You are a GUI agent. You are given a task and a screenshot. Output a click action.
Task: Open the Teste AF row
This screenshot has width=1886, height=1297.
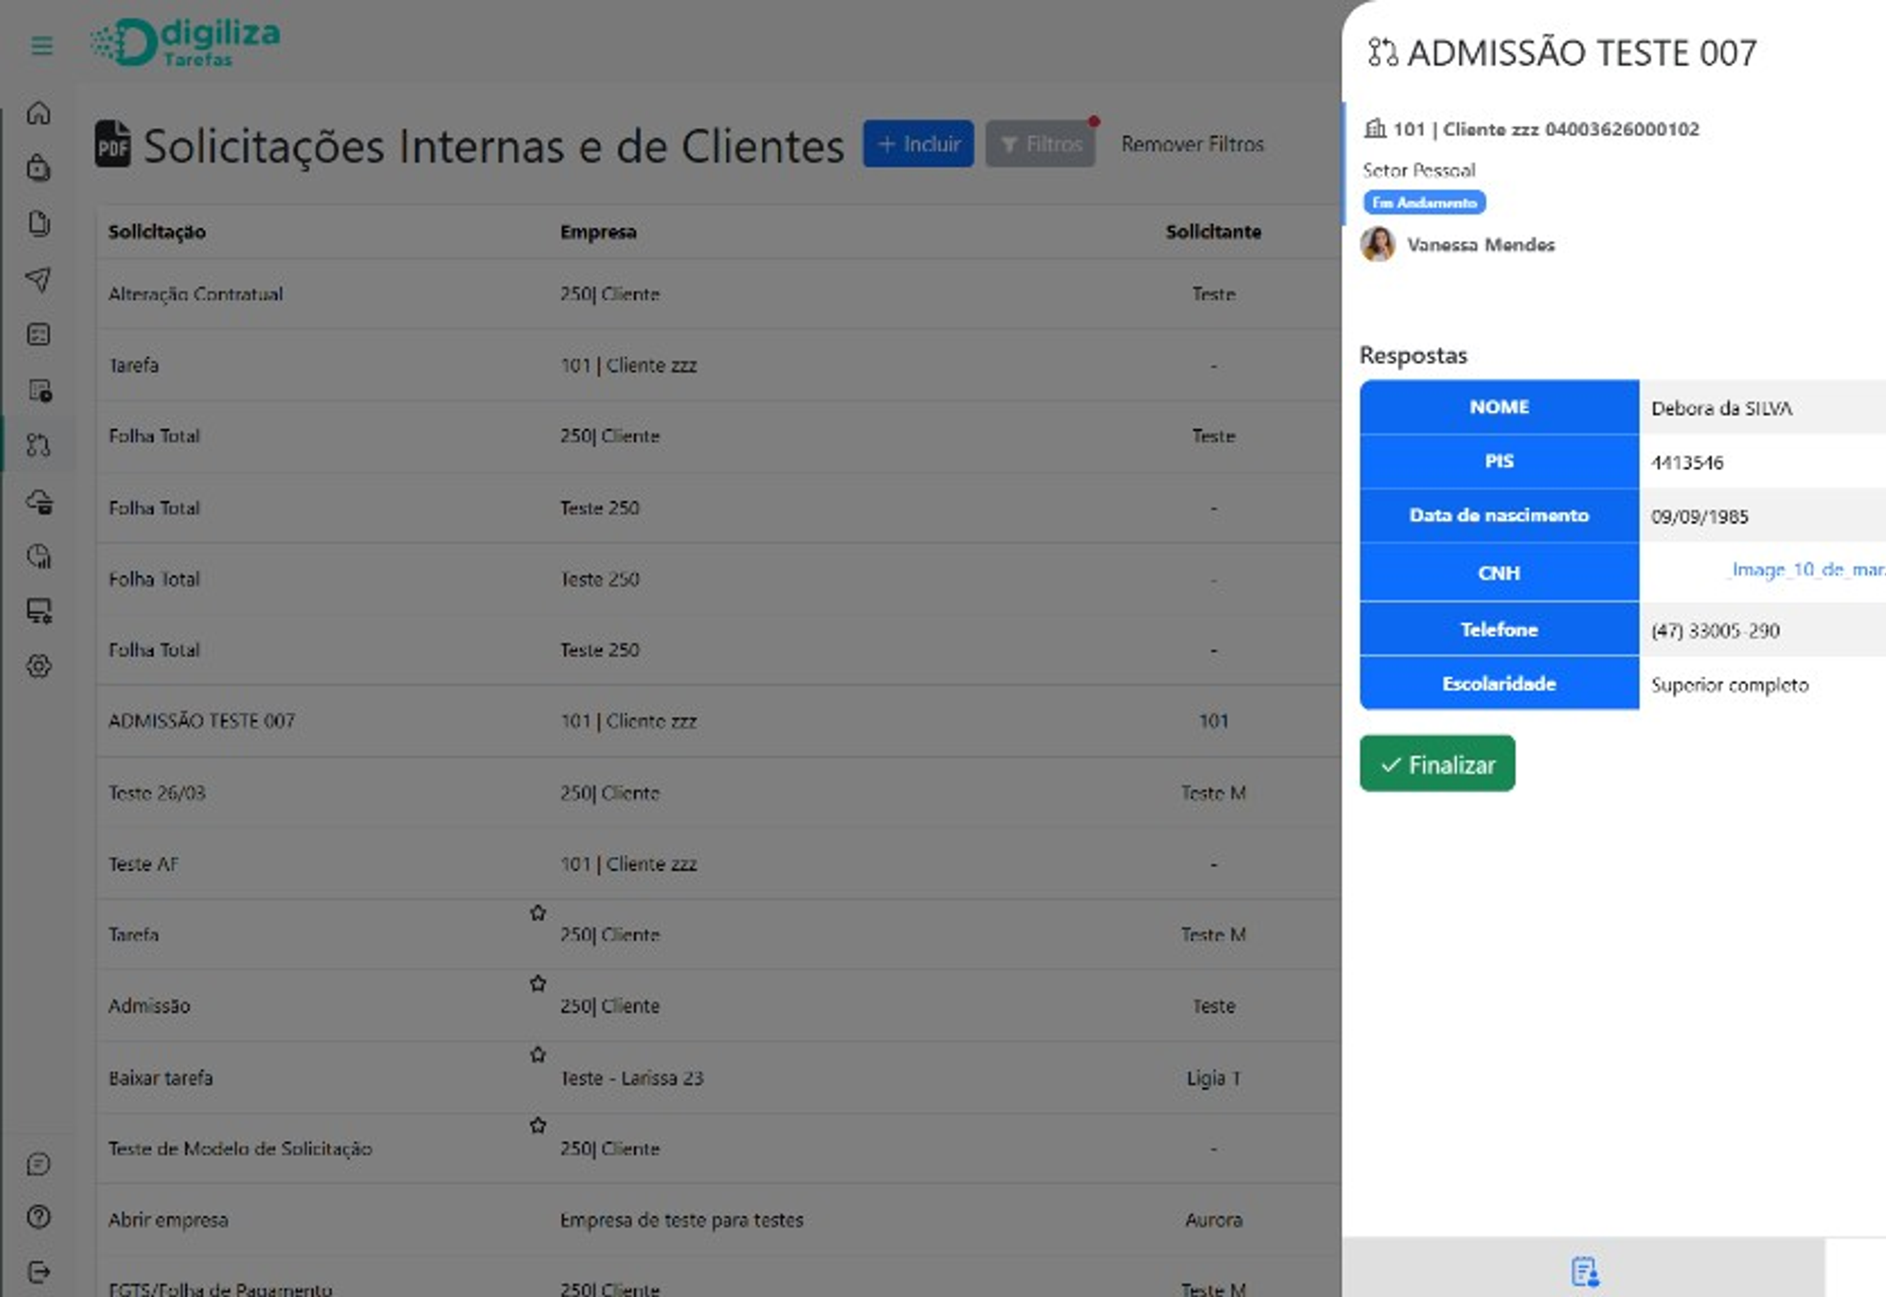coord(718,864)
